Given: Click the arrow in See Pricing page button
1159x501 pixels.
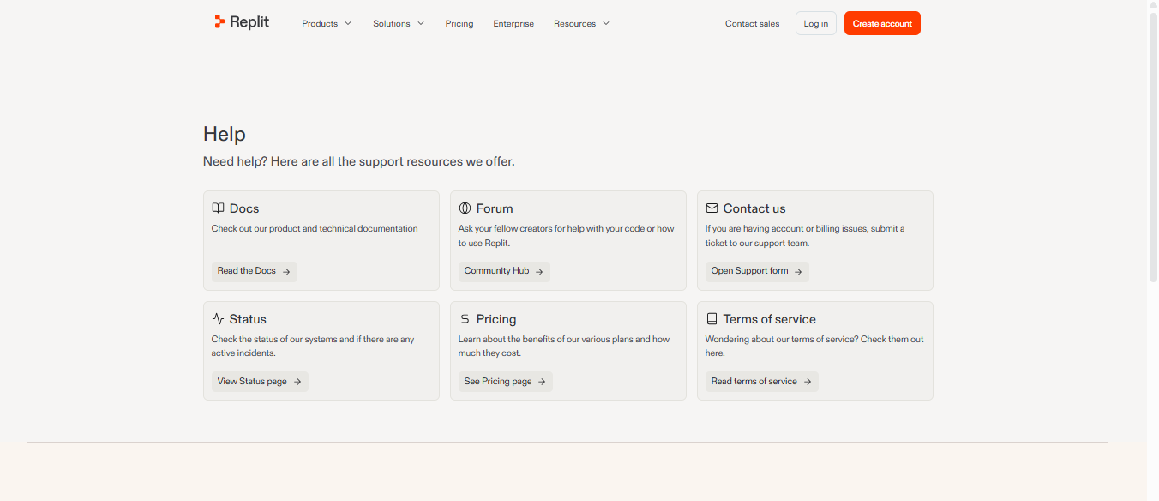Looking at the screenshot, I should 542,382.
